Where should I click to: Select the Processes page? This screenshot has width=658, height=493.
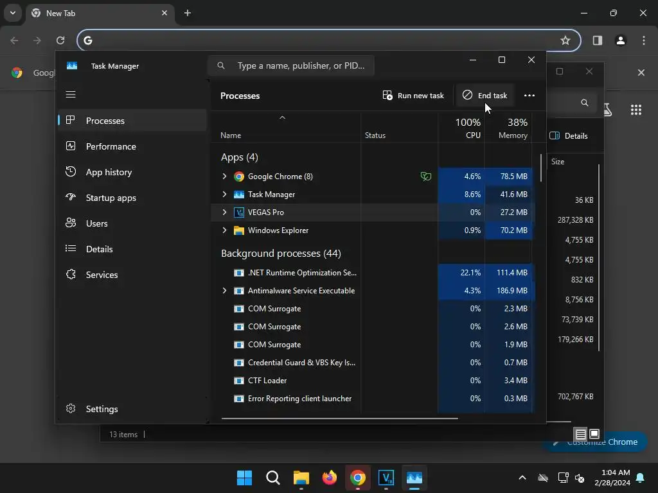click(132, 120)
